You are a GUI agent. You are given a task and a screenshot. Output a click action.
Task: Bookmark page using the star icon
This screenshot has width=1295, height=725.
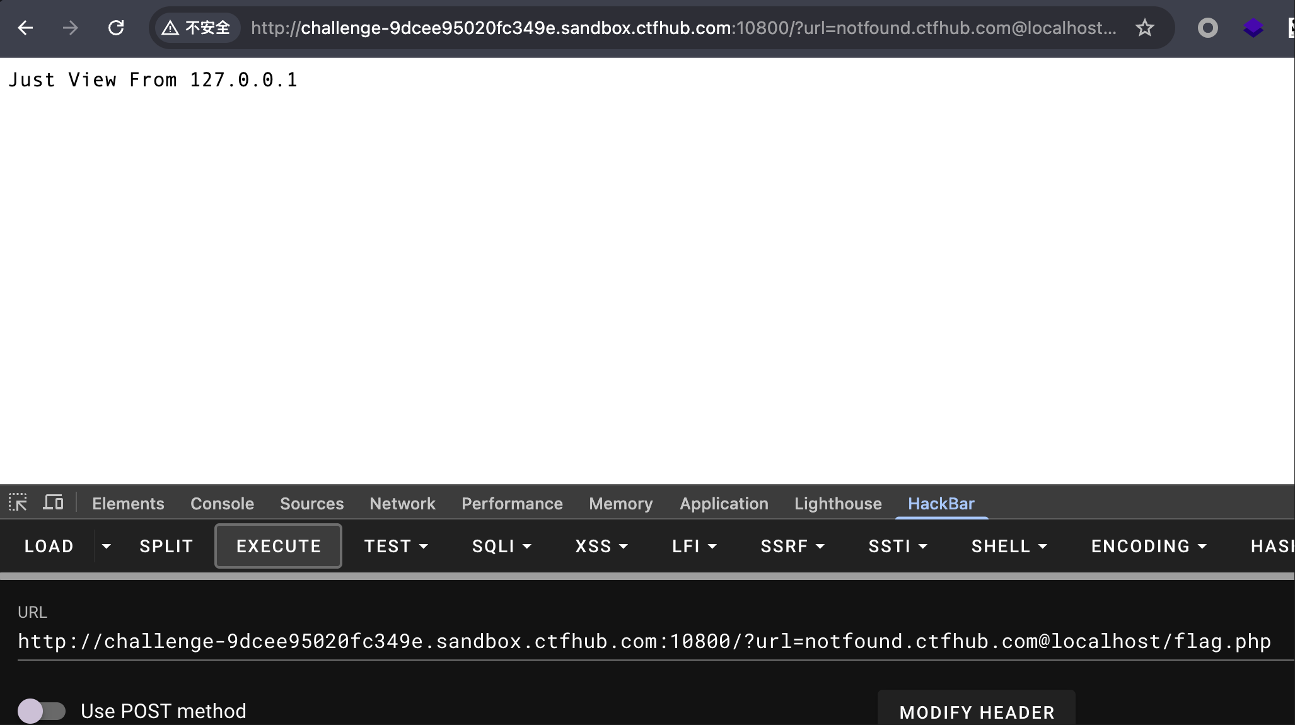coord(1144,28)
